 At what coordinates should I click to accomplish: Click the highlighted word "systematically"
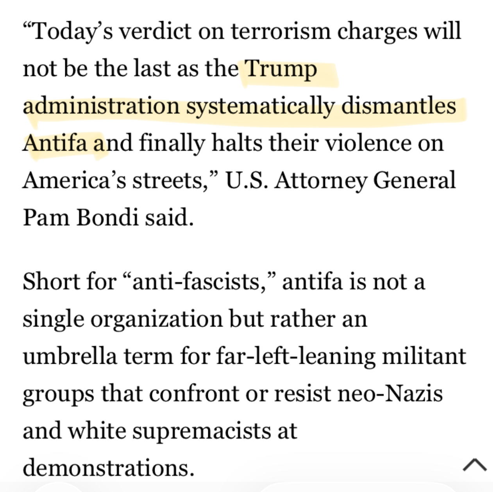pos(260,106)
